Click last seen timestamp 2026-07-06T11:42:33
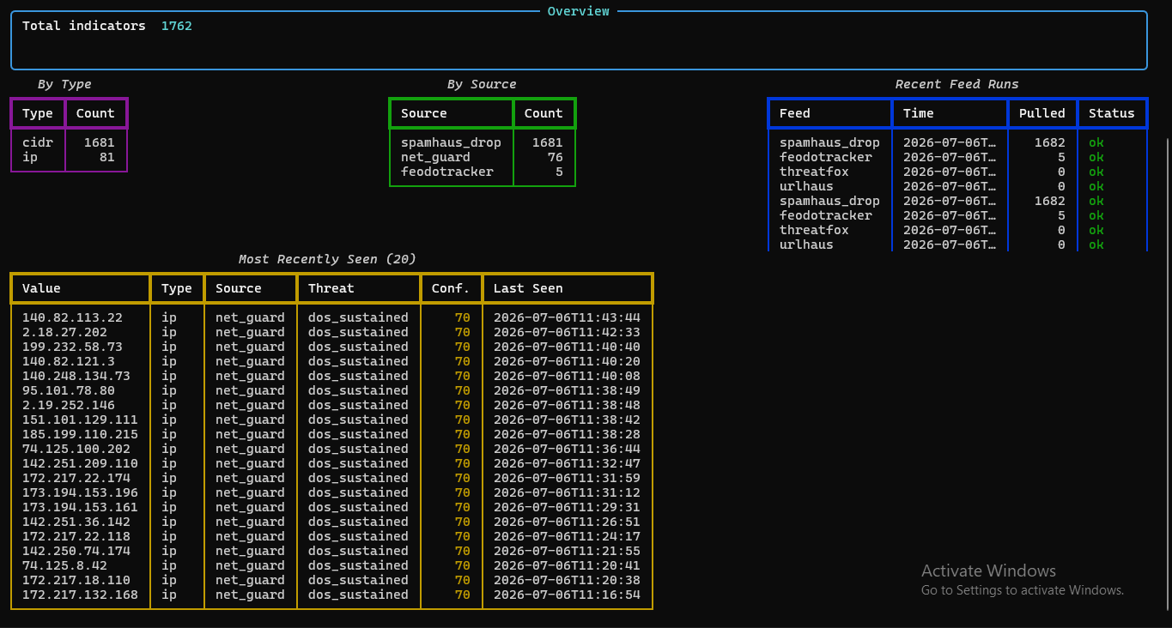This screenshot has width=1172, height=628. pos(567,332)
